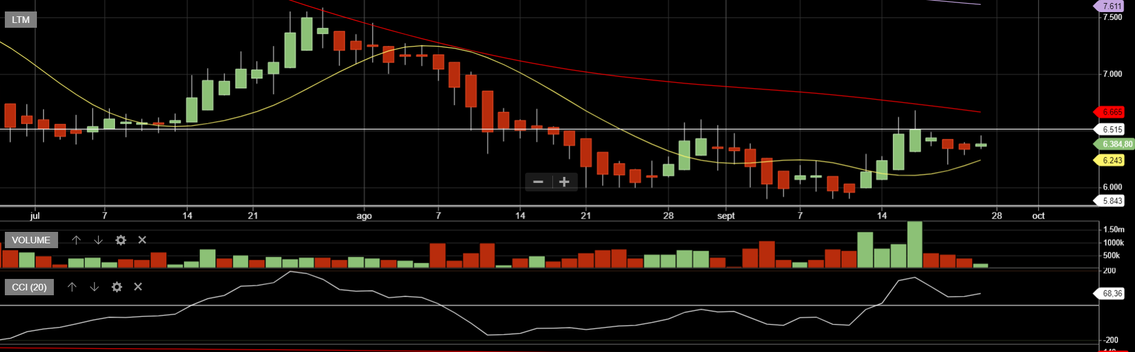
Task: Remove the VOLUME indicator panel
Action: (x=142, y=240)
